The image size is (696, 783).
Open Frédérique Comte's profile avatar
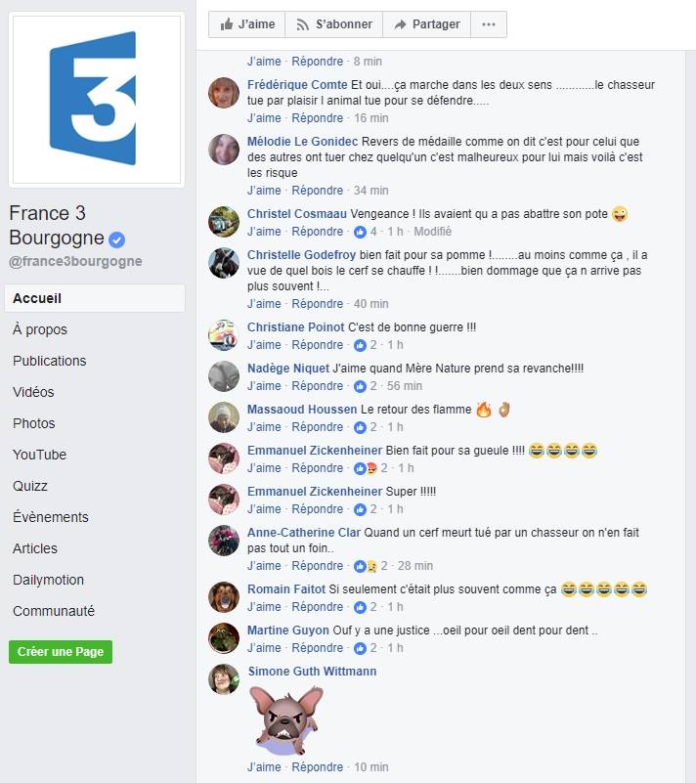tap(223, 93)
